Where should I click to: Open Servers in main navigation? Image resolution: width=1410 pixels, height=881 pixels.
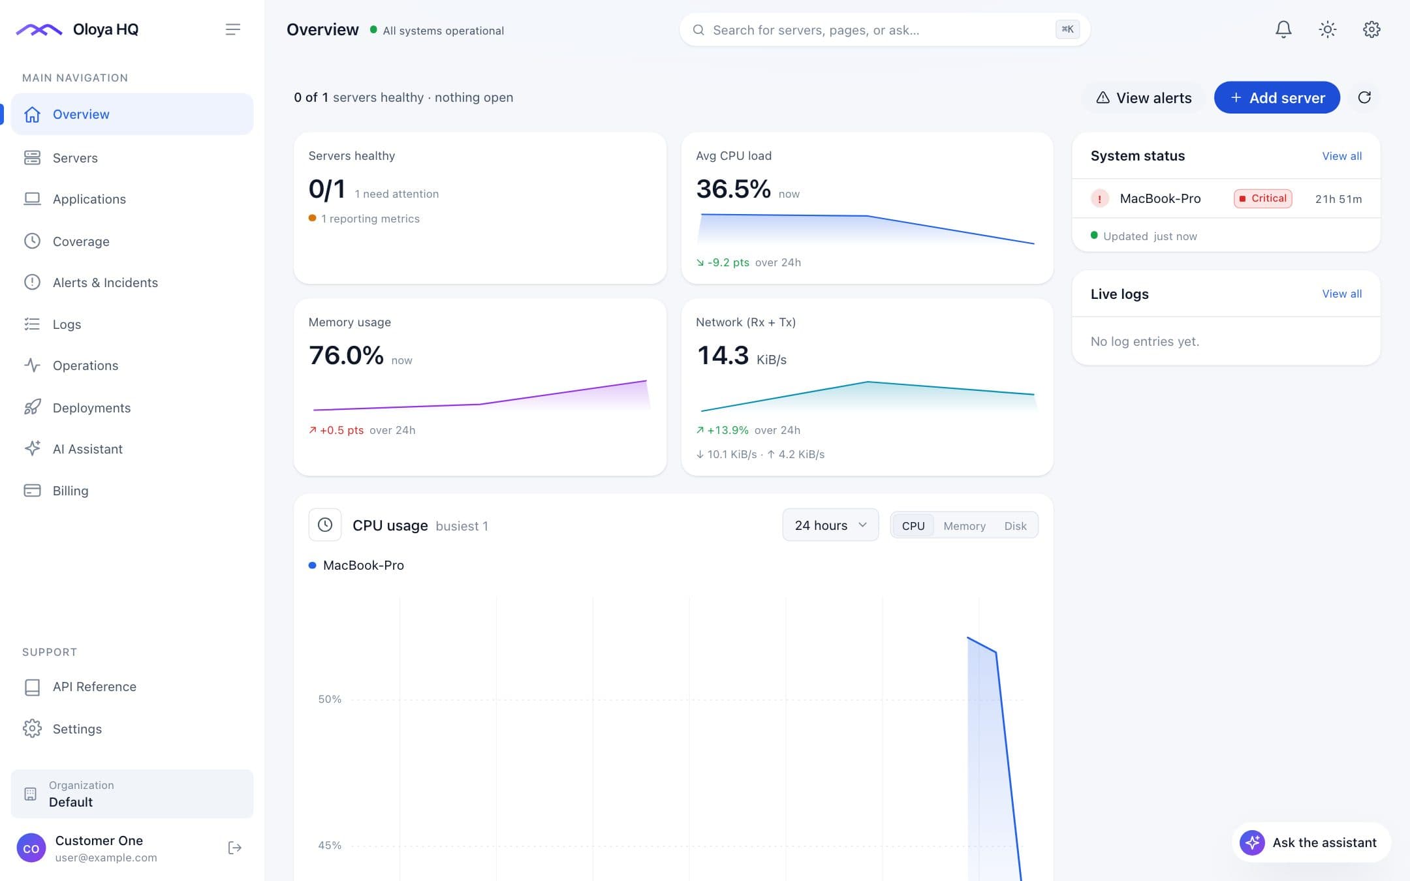tap(132, 157)
